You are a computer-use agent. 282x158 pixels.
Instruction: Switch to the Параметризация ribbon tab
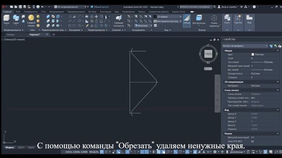pyautogui.click(x=76, y=12)
